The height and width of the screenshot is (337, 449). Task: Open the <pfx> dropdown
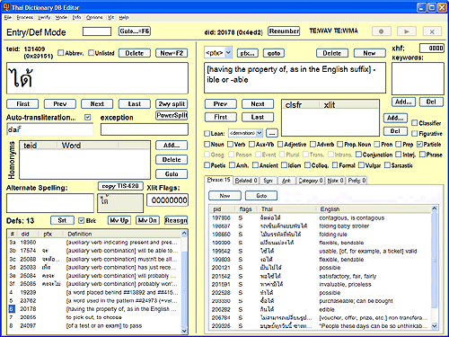click(x=228, y=53)
